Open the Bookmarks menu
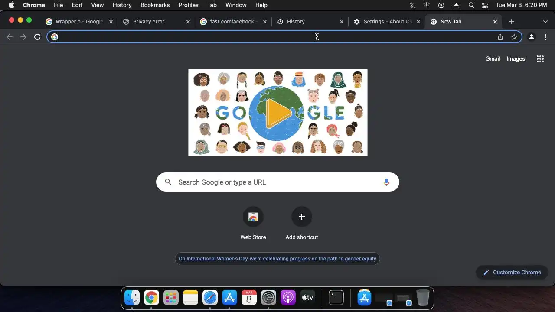Screen dimensions: 555x312 tap(155, 5)
